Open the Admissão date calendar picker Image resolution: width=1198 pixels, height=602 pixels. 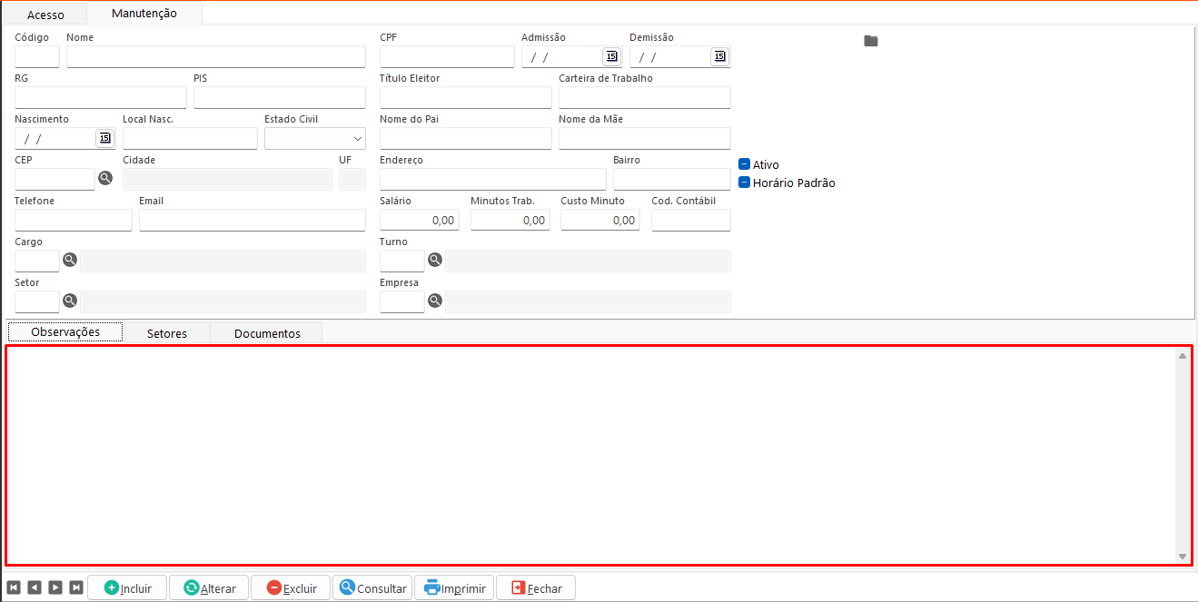point(611,56)
